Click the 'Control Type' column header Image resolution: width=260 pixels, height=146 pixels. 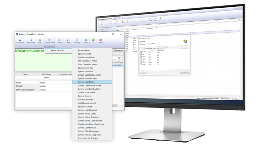click(x=118, y=62)
